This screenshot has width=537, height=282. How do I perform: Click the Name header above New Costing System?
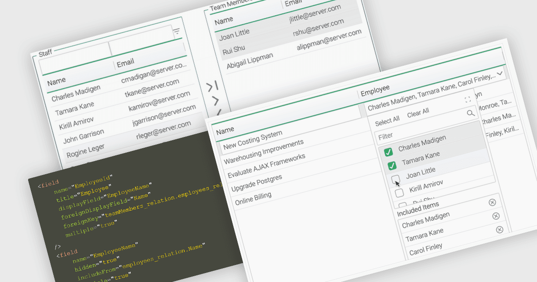coord(225,131)
